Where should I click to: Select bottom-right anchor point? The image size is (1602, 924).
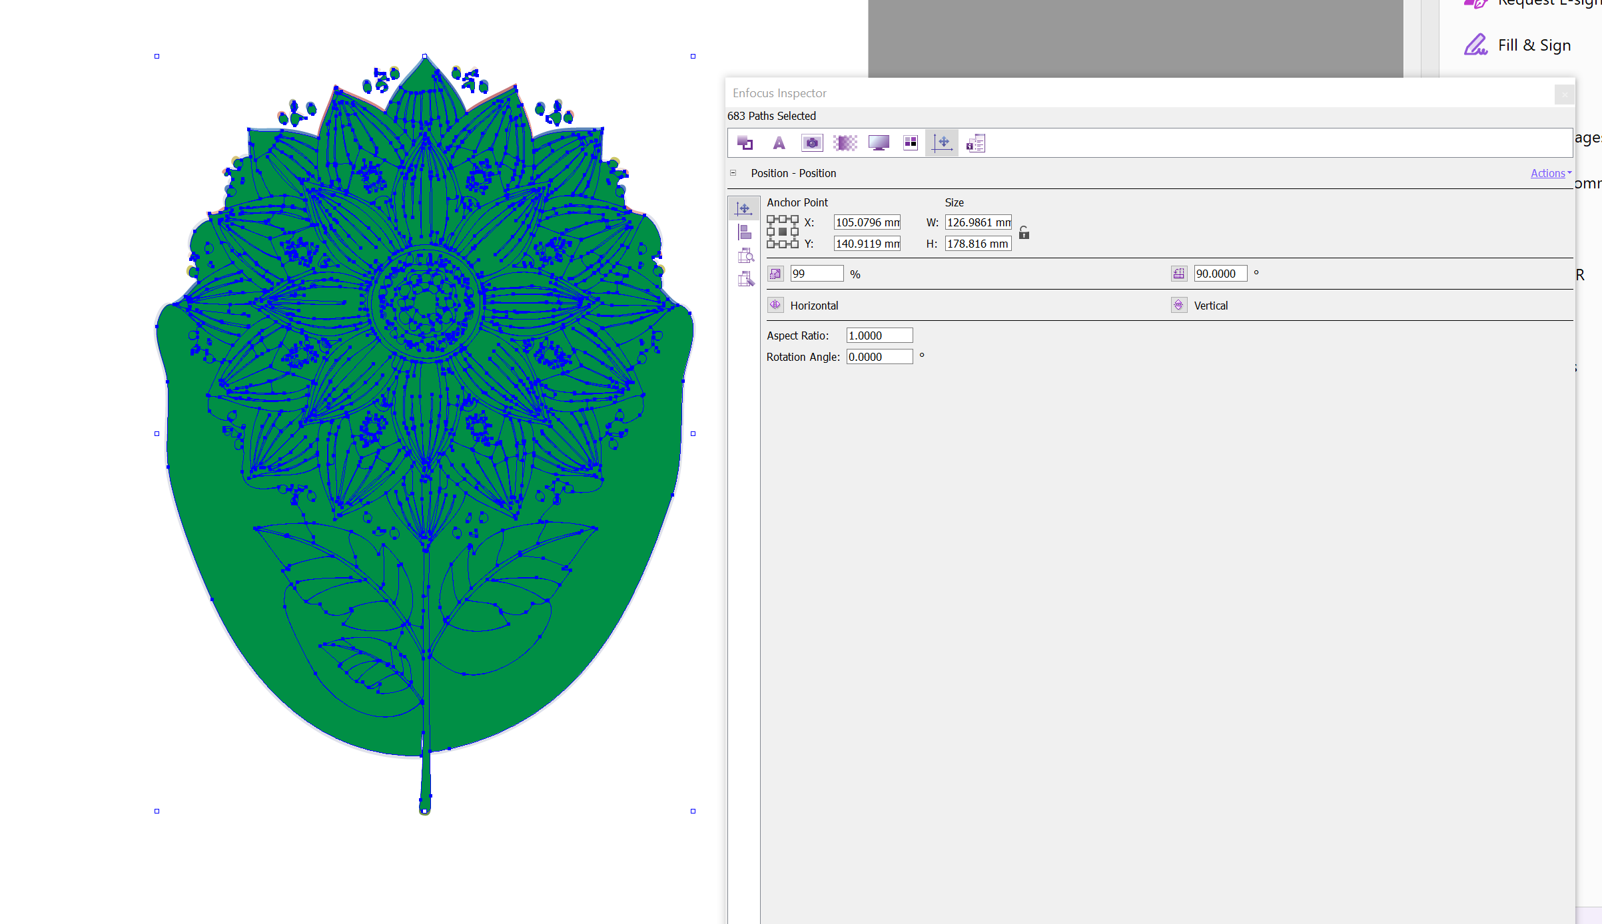[795, 244]
